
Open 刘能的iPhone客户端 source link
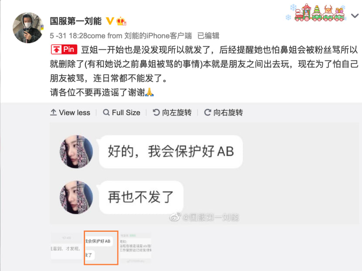coord(158,36)
